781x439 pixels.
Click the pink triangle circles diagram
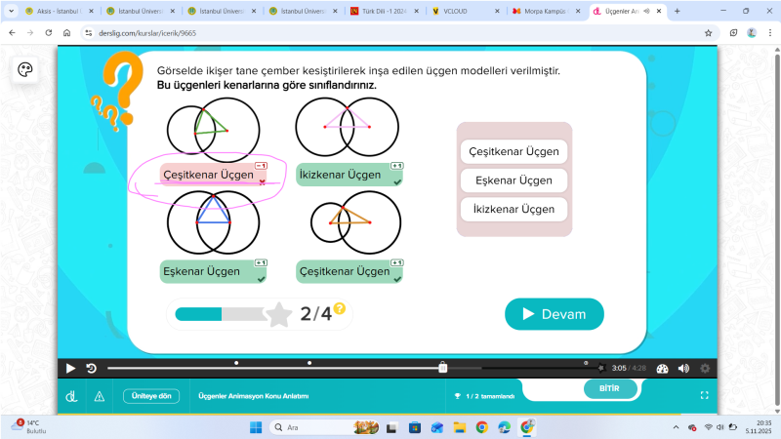[x=348, y=128]
